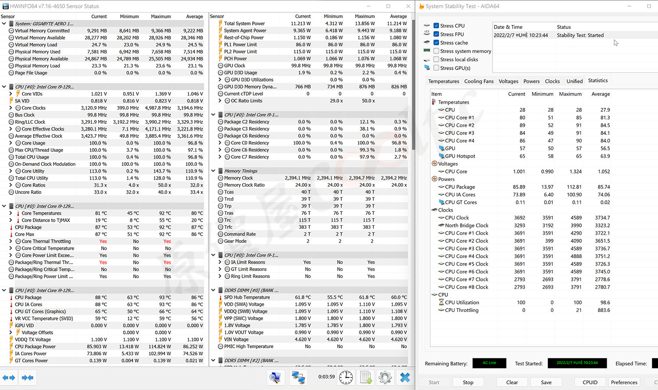Viewport: 658px width, 390px height.
Task: Uncheck the Stress FPU checkbox
Action: click(436, 34)
